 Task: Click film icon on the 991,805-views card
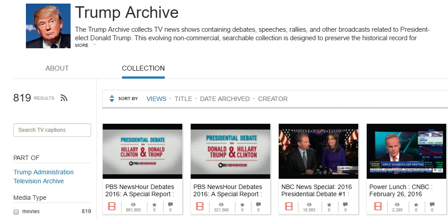pos(112,206)
